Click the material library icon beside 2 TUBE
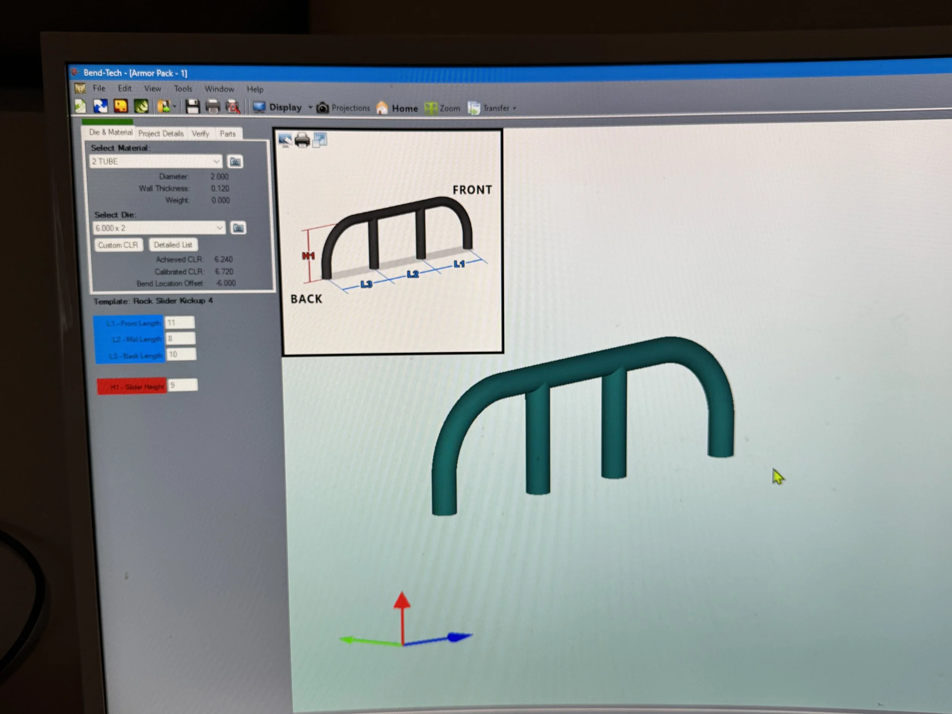 pos(235,162)
